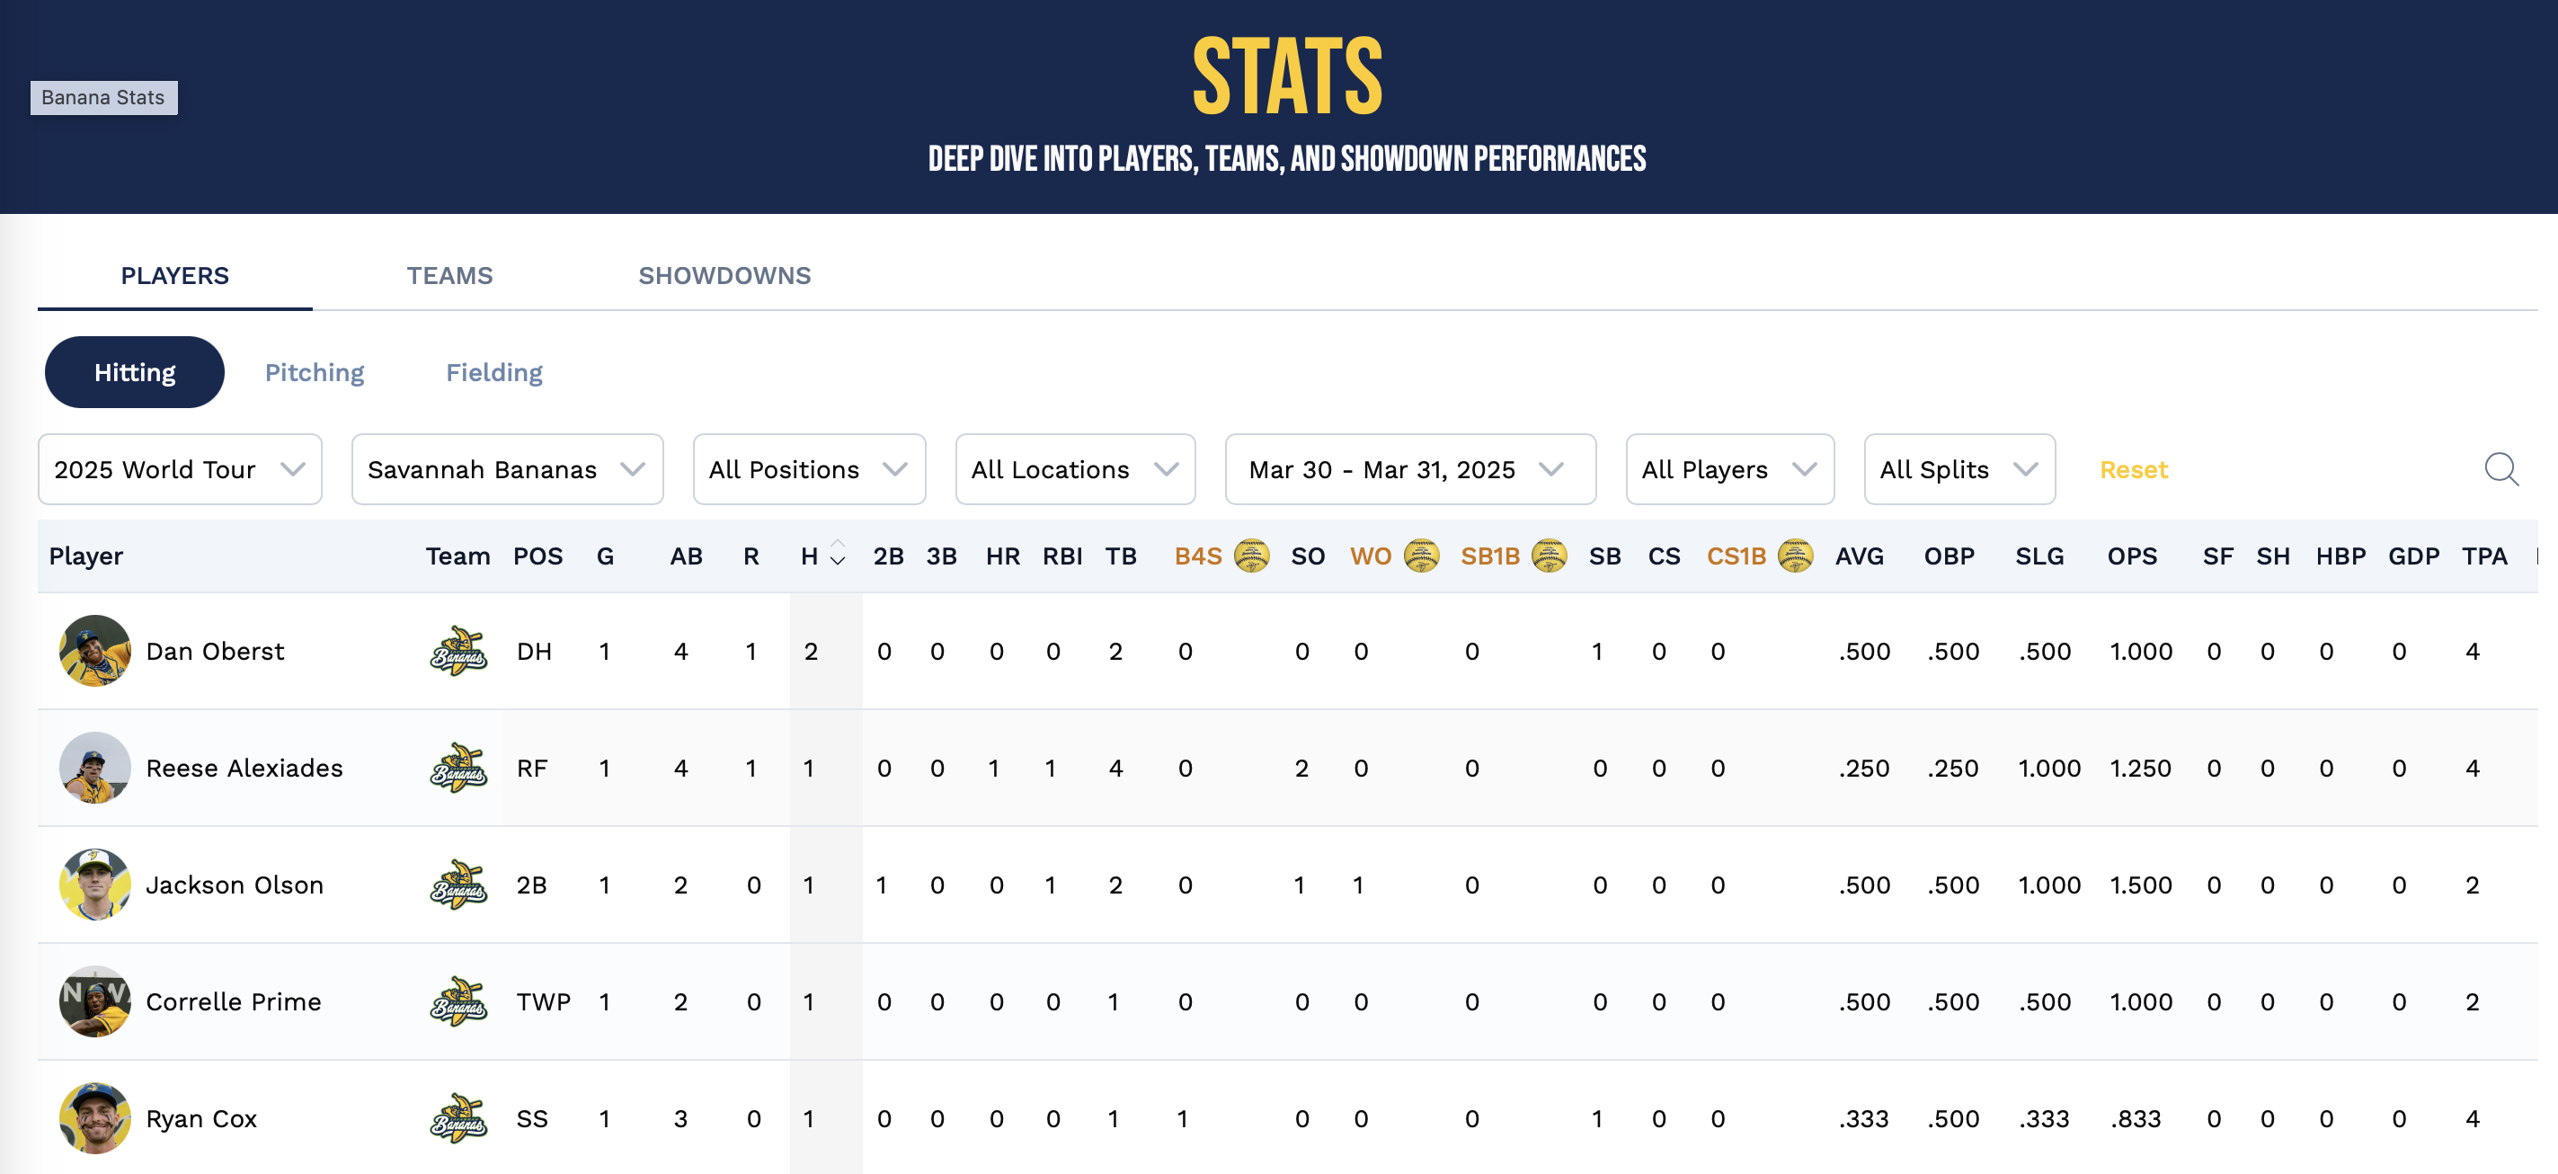2558x1174 pixels.
Task: Click the B4S column baseball icon
Action: point(1251,556)
